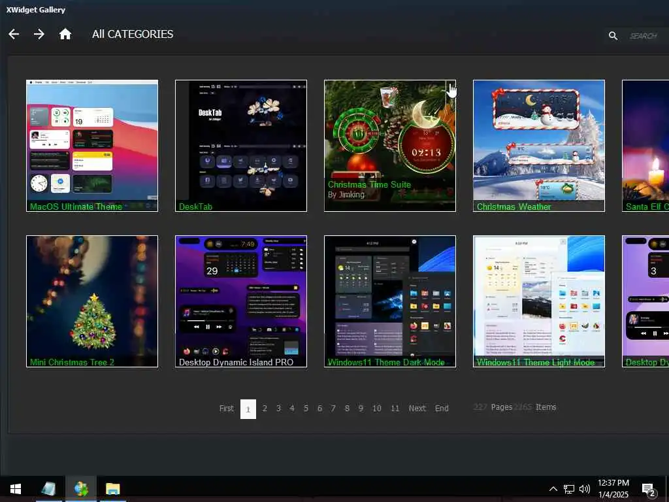Go to page 11
Screen dimensions: 669x502
(395, 409)
